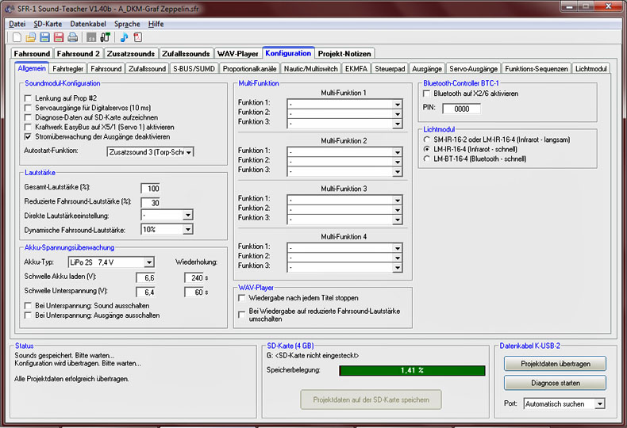627x428 pixels.
Task: Click the grey SD card toolbar icon
Action: tap(91, 37)
